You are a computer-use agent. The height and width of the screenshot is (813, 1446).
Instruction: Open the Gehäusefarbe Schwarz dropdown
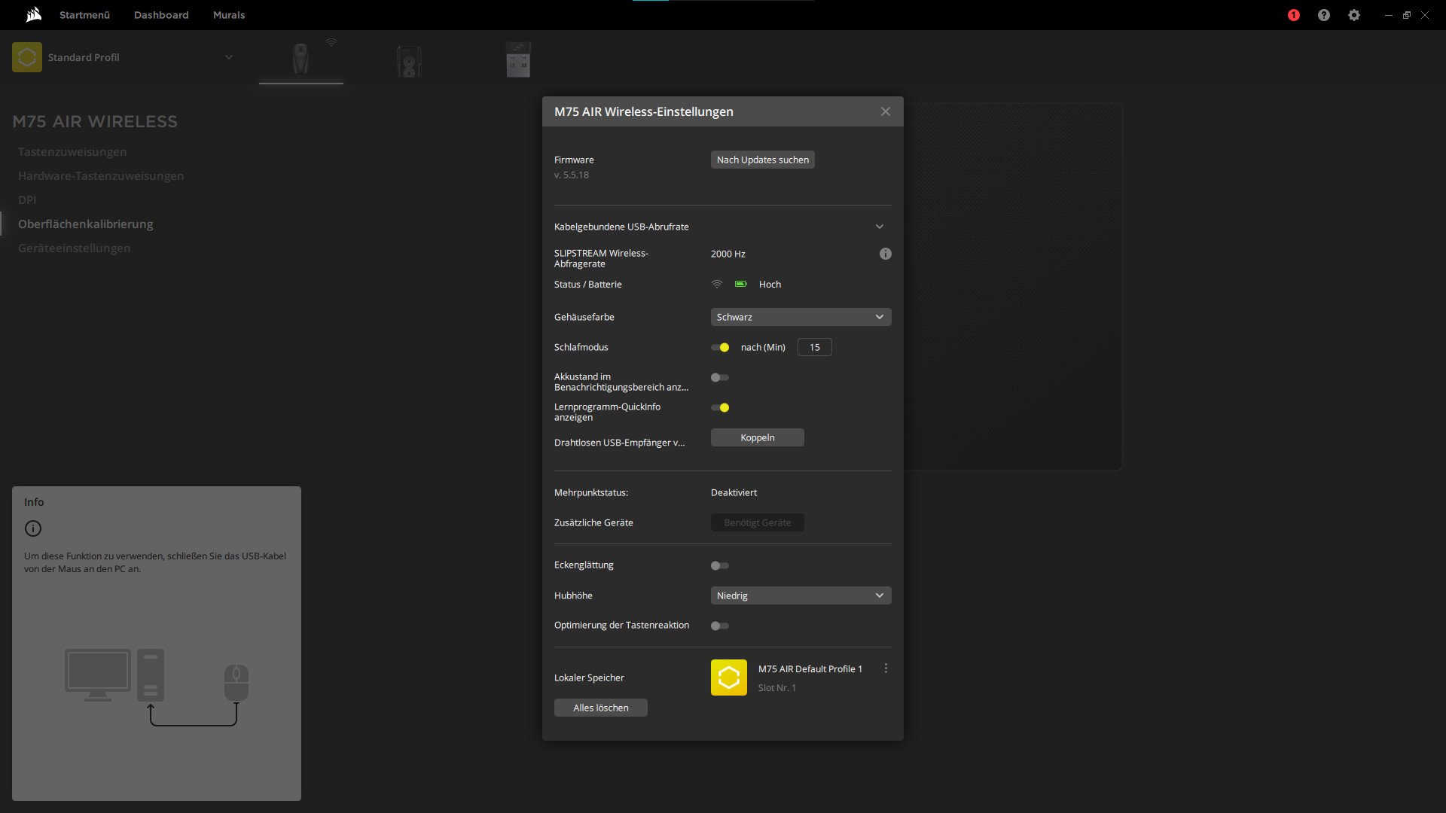(801, 317)
